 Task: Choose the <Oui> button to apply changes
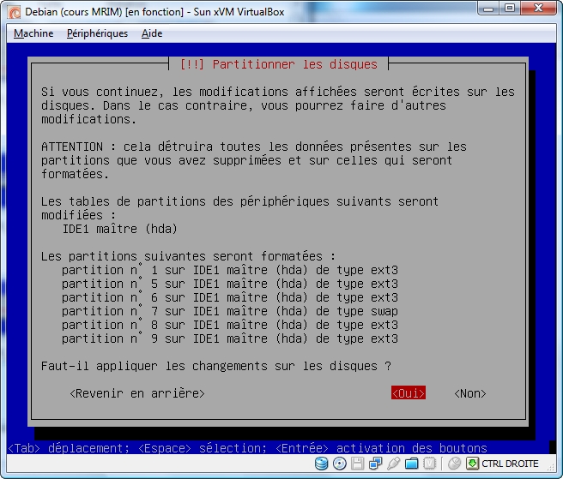[409, 393]
